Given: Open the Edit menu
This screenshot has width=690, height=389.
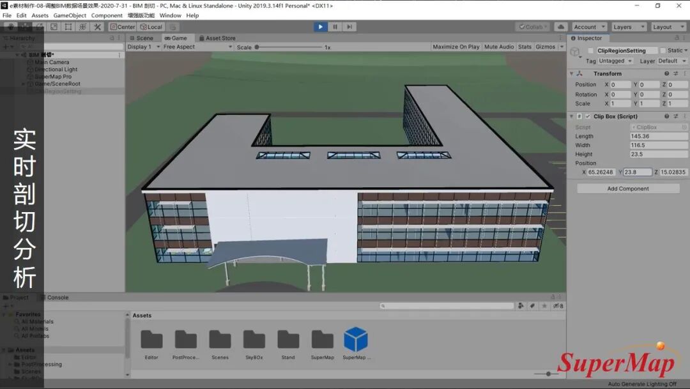Looking at the screenshot, I should [22, 15].
